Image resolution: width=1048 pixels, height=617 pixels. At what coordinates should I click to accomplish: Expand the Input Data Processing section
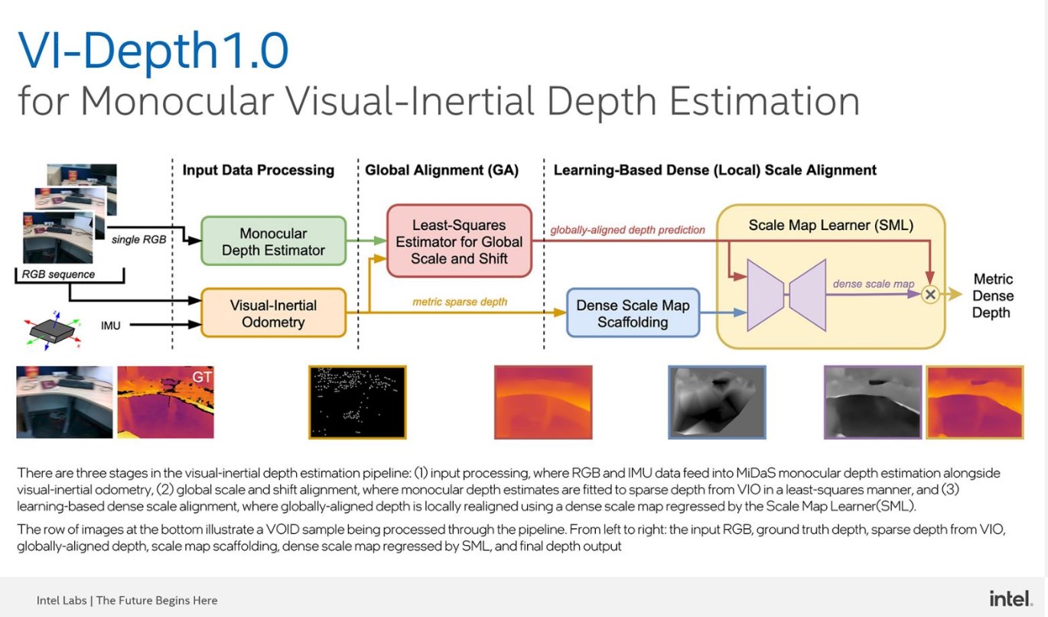pos(257,170)
